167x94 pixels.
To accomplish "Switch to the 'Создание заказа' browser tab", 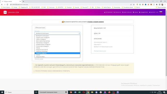I will pyautogui.click(x=11, y=2).
